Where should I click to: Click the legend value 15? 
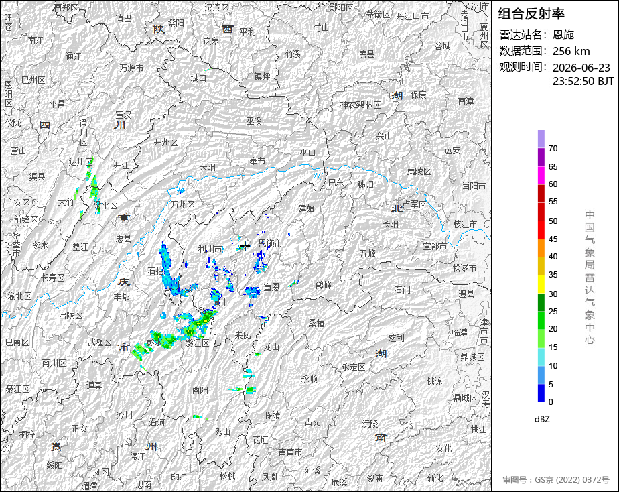[x=553, y=347]
